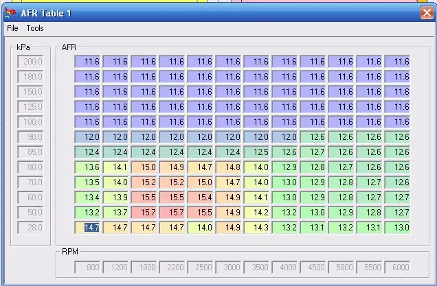Select the 12.4 AFR cell at 85.0 kPa, 800 RPM
437x286 pixels.
point(88,152)
